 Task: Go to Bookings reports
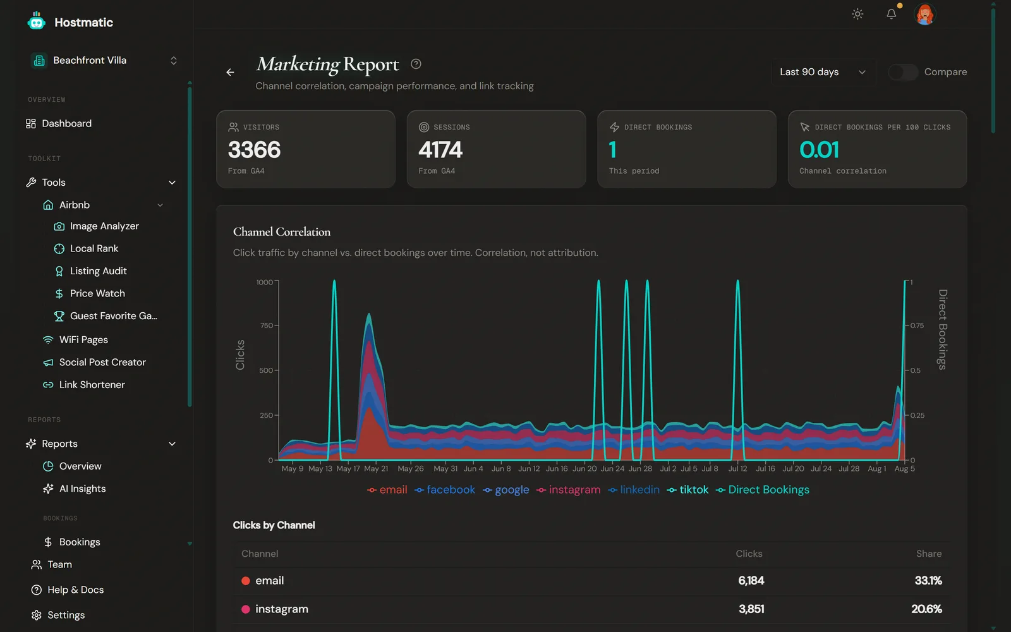point(80,542)
